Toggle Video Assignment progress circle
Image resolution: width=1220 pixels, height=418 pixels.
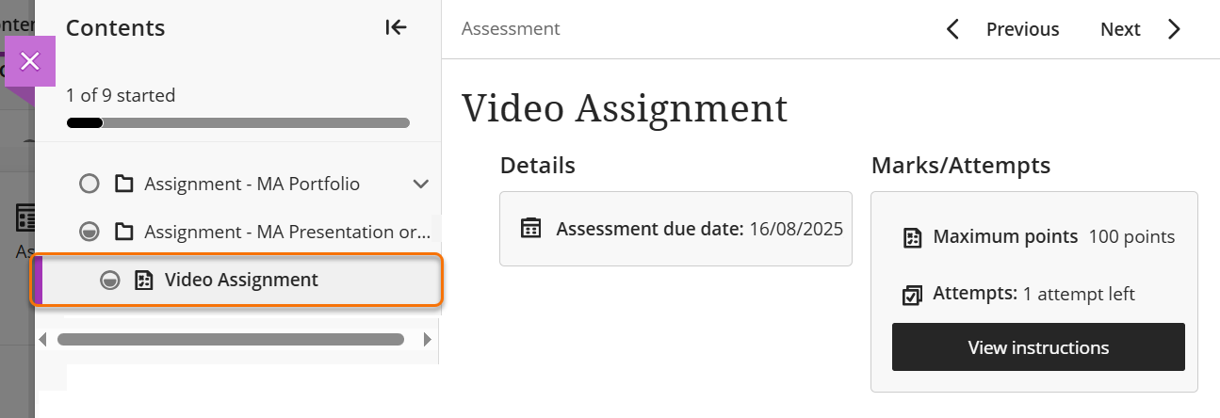click(110, 280)
